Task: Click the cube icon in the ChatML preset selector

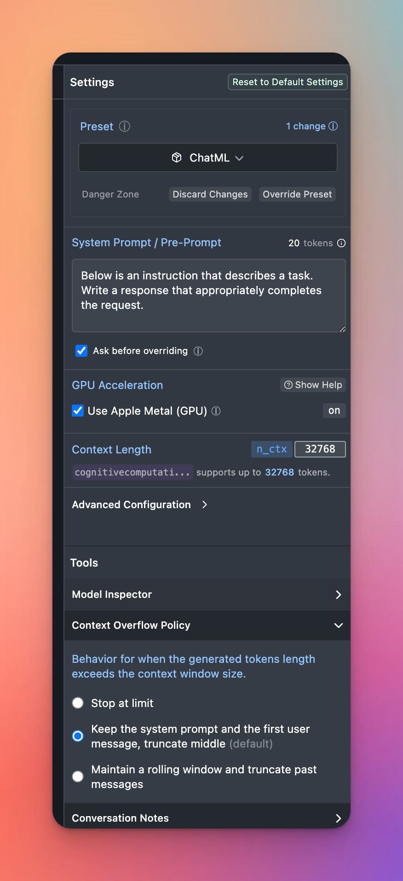Action: coord(177,158)
